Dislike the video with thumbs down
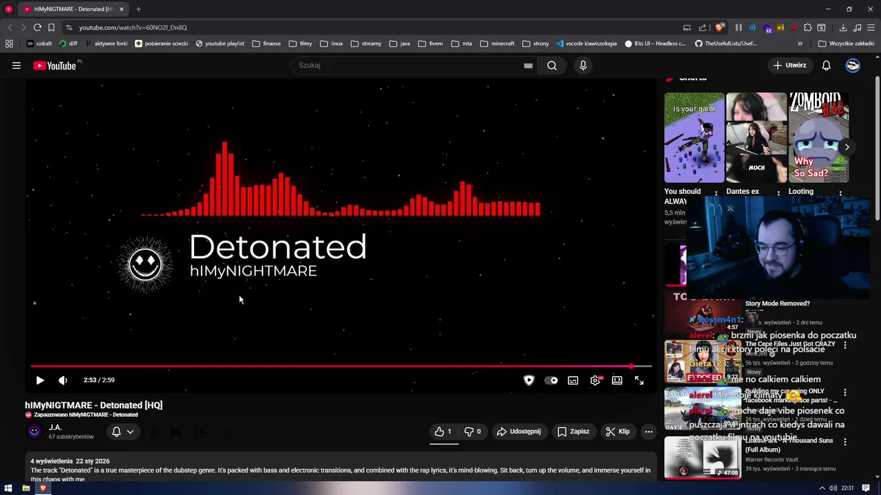 (472, 432)
